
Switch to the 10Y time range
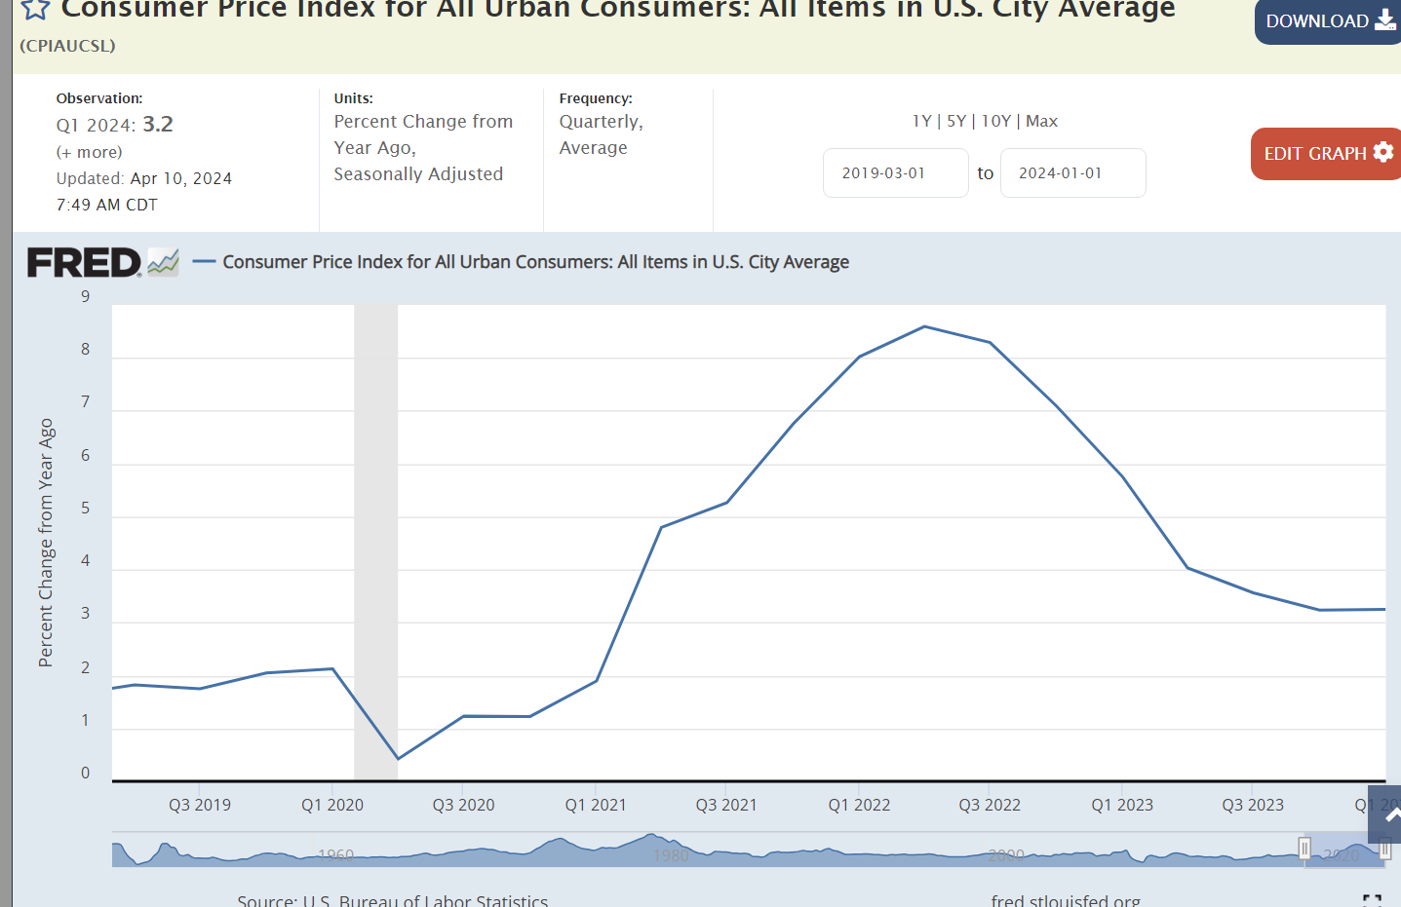(x=995, y=121)
